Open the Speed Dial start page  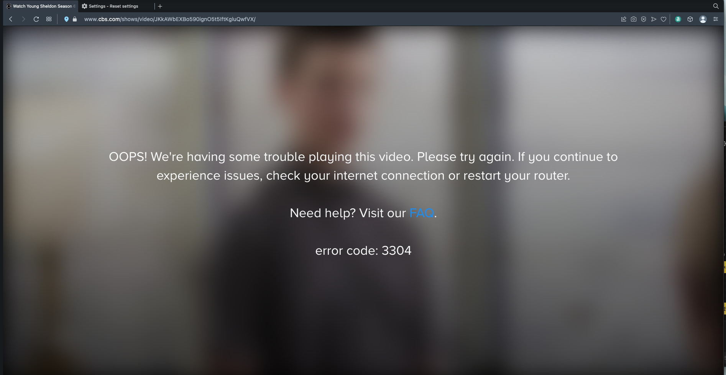click(x=49, y=19)
